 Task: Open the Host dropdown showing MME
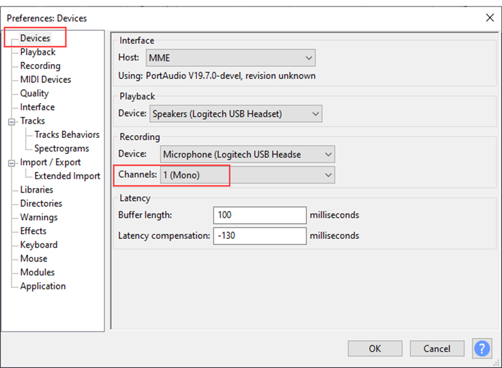pyautogui.click(x=230, y=58)
